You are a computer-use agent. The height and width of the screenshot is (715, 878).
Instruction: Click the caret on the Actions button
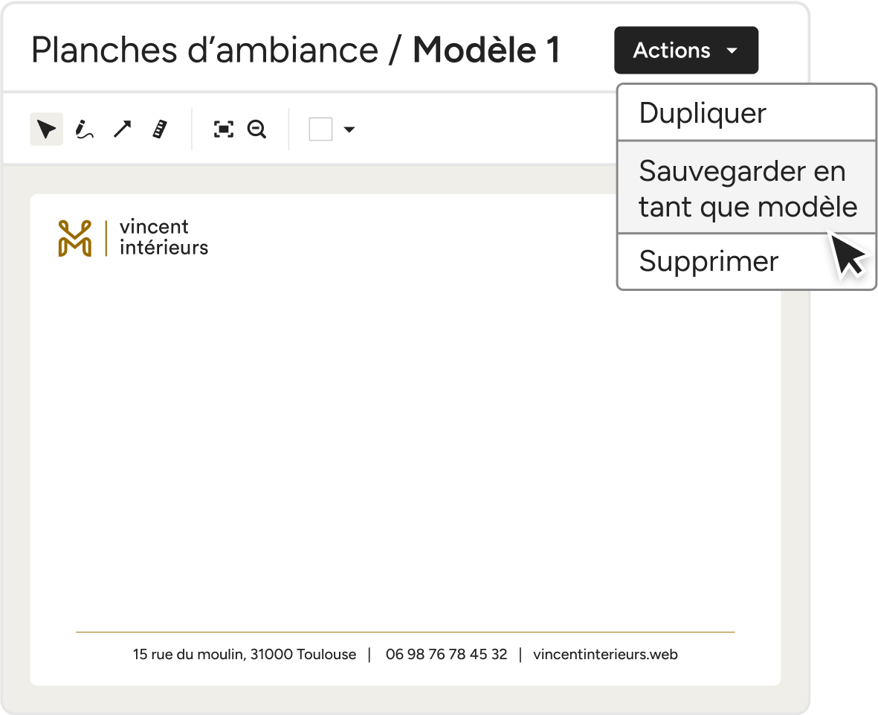[732, 51]
